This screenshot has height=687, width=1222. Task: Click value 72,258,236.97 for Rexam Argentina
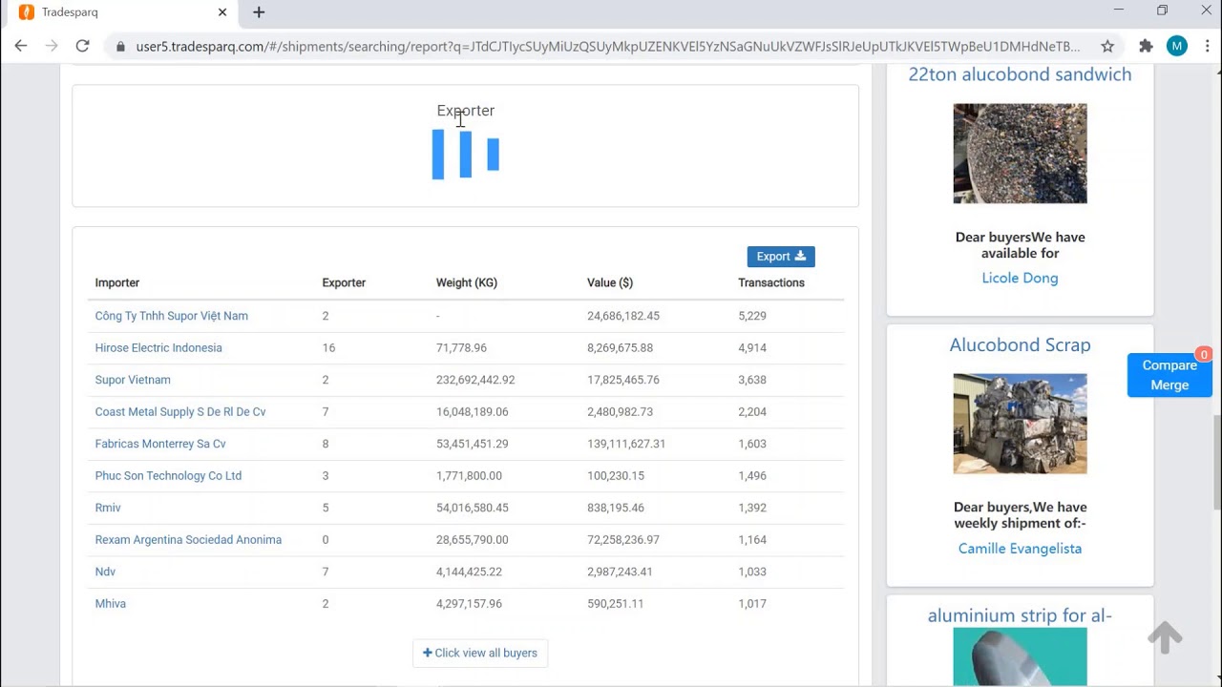623,539
